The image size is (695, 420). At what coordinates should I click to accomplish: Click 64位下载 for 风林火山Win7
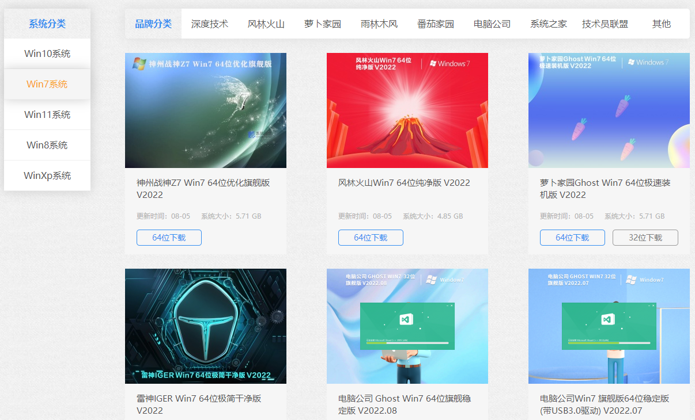(x=371, y=238)
